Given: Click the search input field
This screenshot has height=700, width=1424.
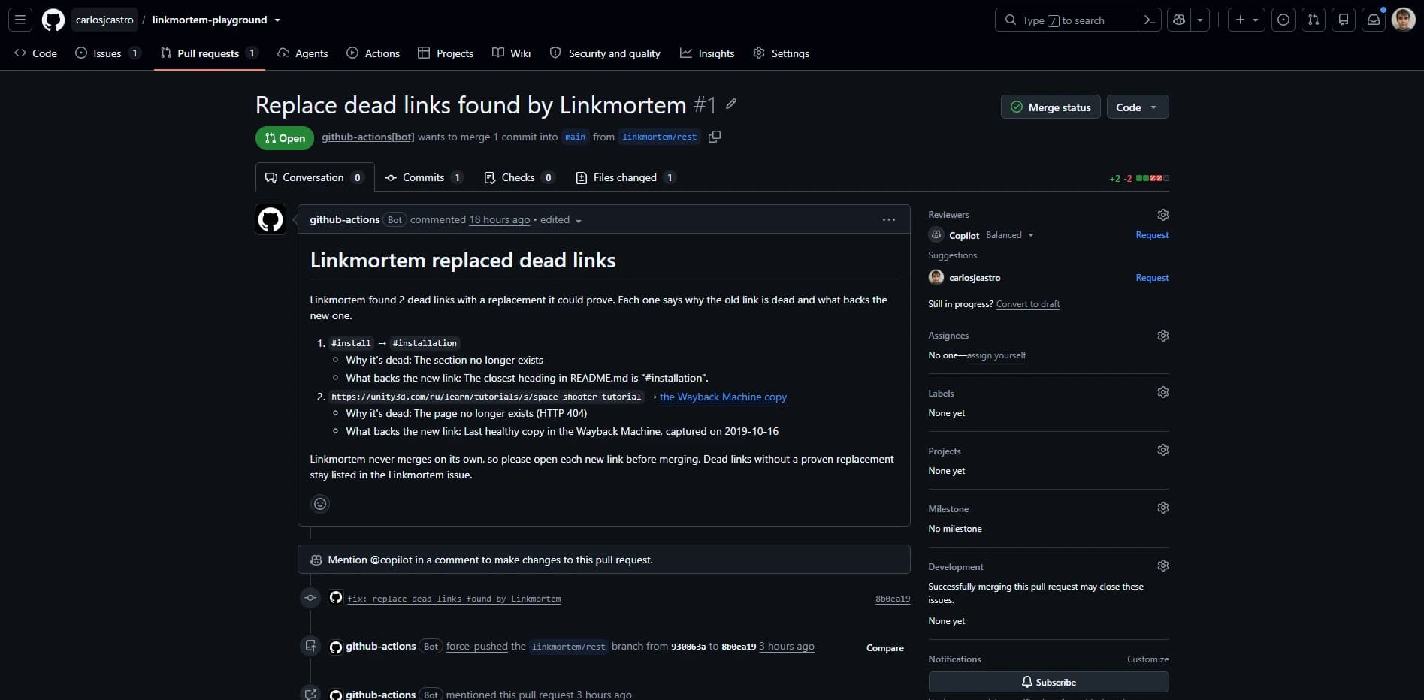Looking at the screenshot, I should (x=1066, y=20).
